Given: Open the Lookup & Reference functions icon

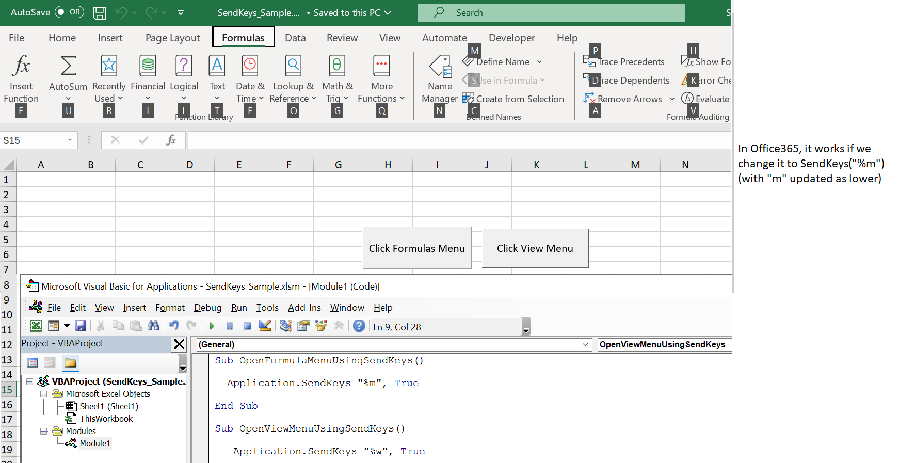Looking at the screenshot, I should (293, 66).
